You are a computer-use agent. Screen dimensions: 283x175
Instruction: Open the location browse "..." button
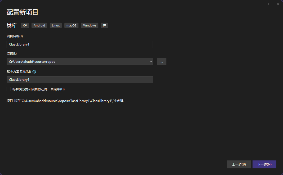tap(162, 61)
